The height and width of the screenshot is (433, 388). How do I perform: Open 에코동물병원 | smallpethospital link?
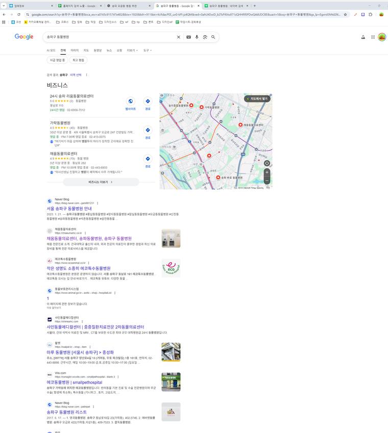point(75,382)
